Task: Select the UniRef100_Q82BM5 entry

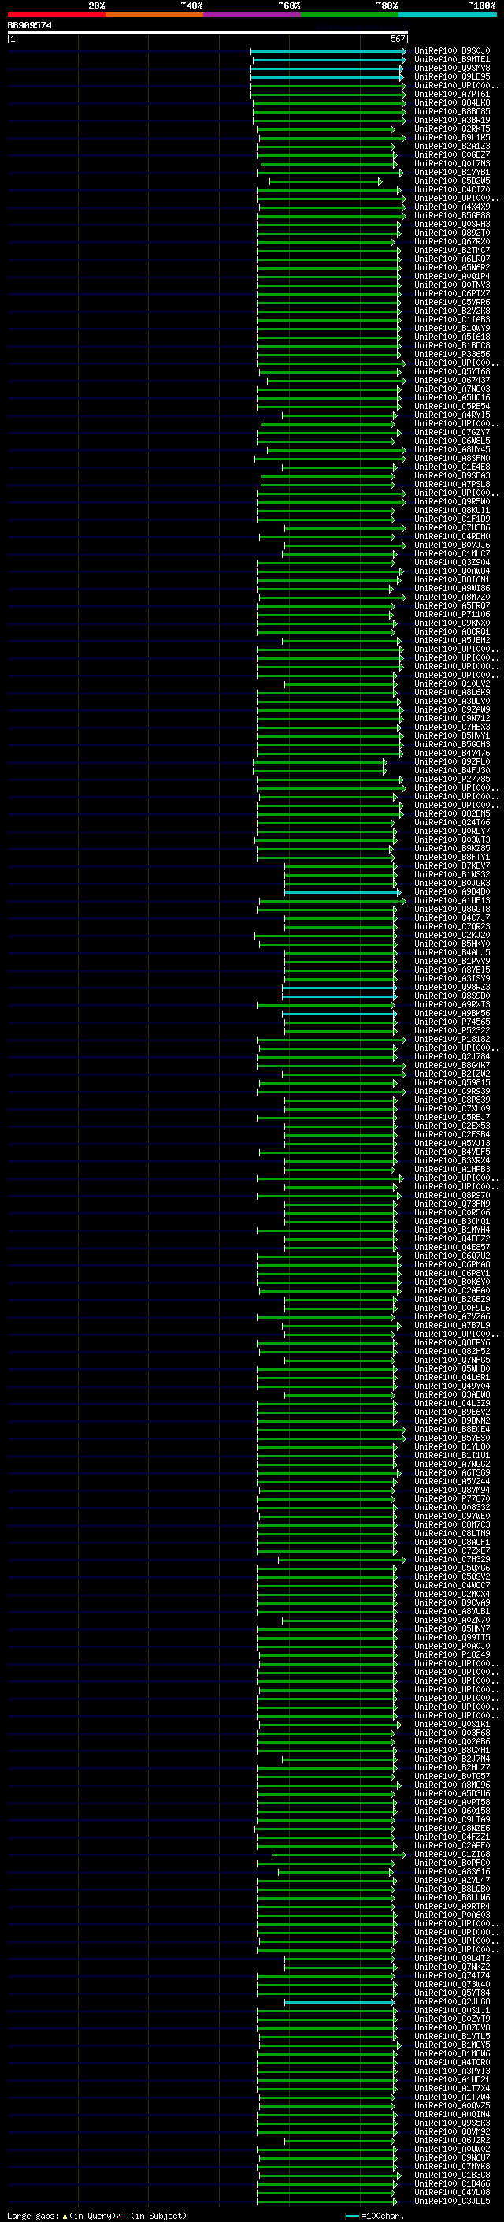Action: click(x=452, y=813)
